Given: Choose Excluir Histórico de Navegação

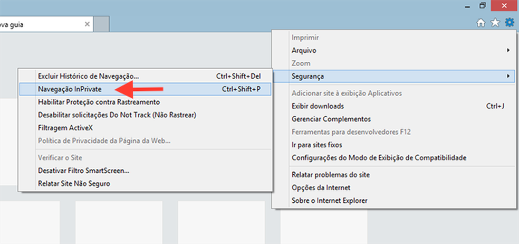Looking at the screenshot, I should click(x=145, y=76).
